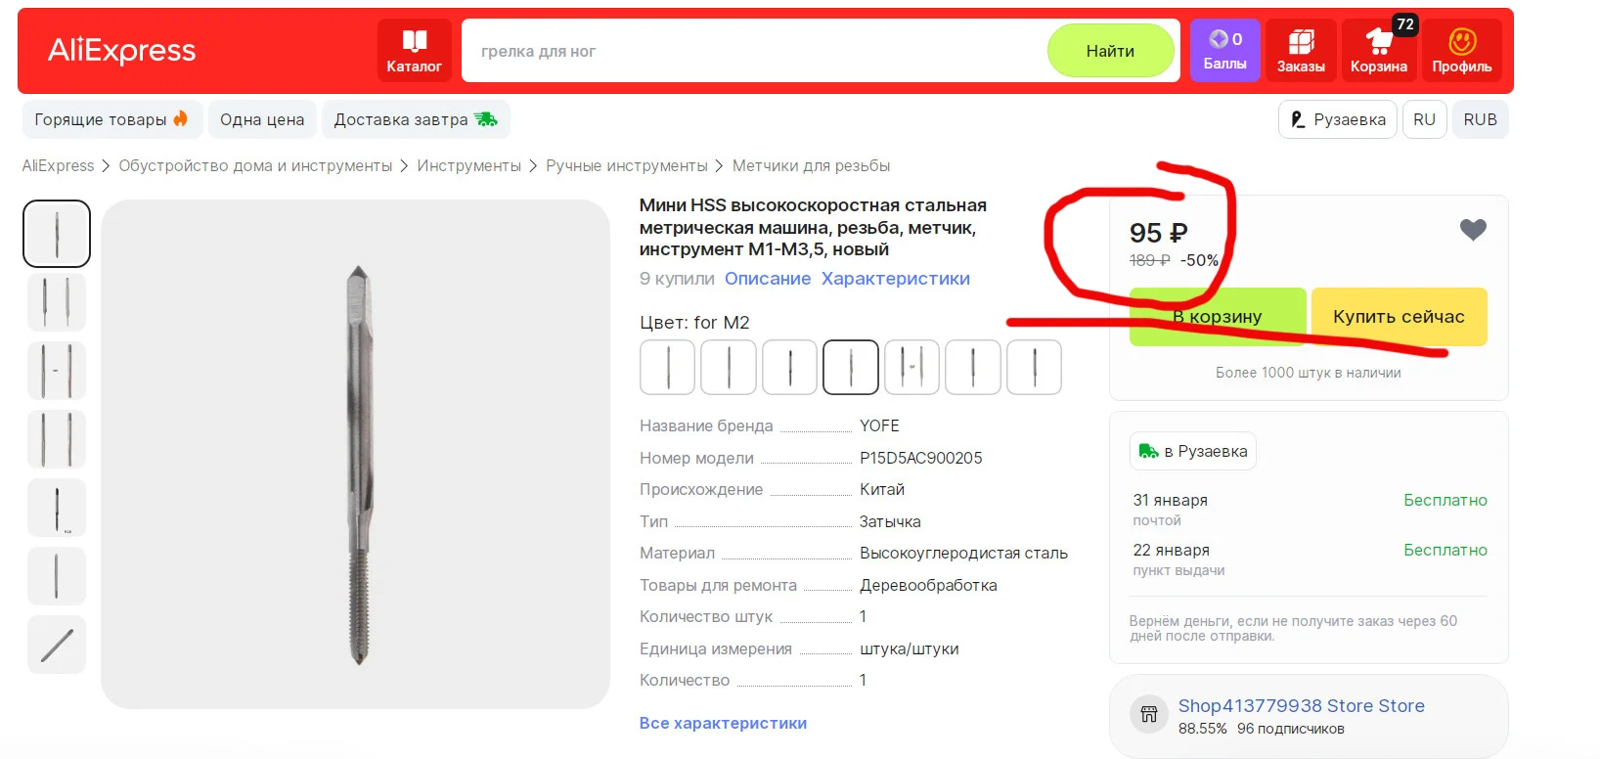Select the first color variant swatch
Screen dimensions: 1600x759
pyautogui.click(x=667, y=368)
